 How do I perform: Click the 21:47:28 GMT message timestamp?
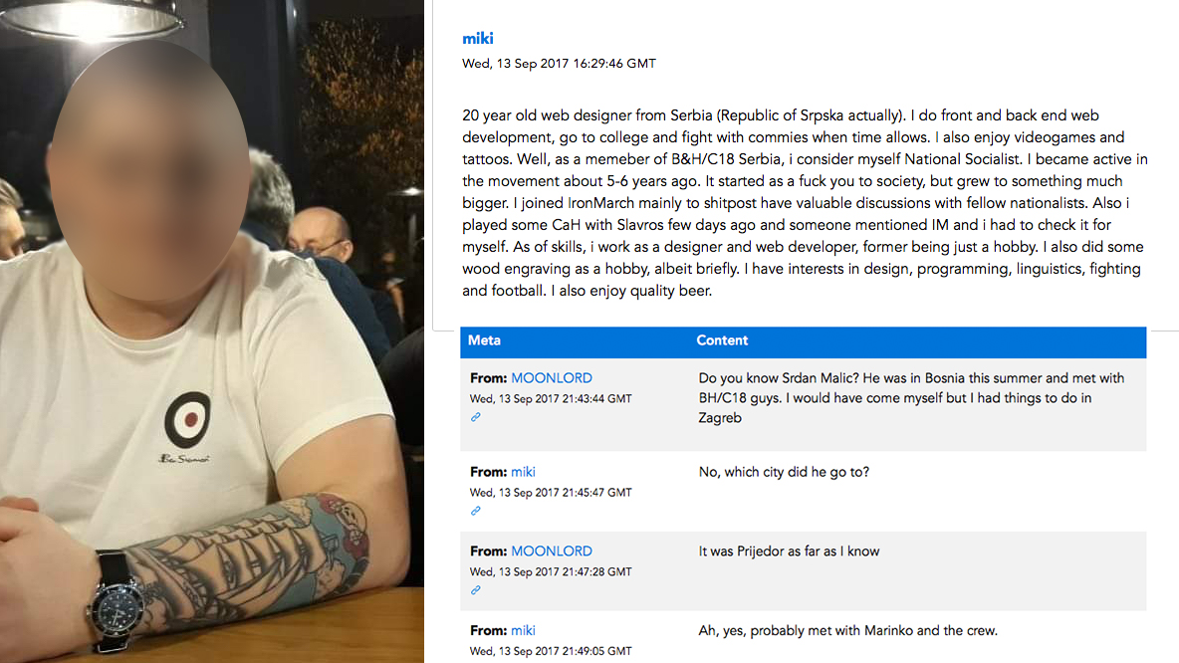[551, 571]
